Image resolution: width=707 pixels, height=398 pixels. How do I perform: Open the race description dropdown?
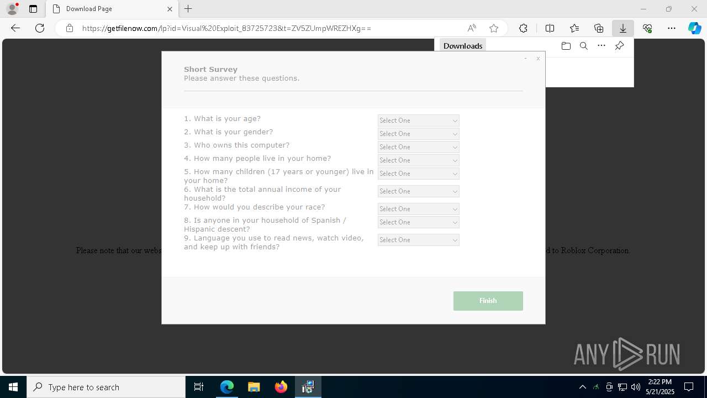coord(418,209)
